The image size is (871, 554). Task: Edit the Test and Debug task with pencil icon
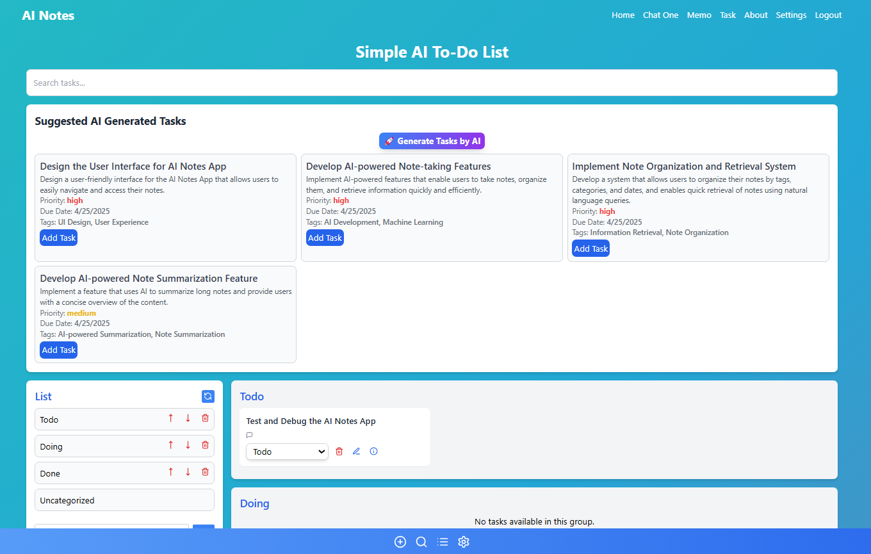(356, 451)
